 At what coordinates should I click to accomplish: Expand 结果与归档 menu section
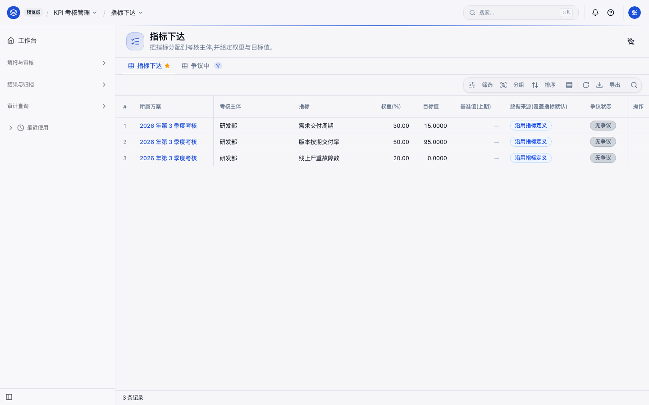pyautogui.click(x=57, y=85)
